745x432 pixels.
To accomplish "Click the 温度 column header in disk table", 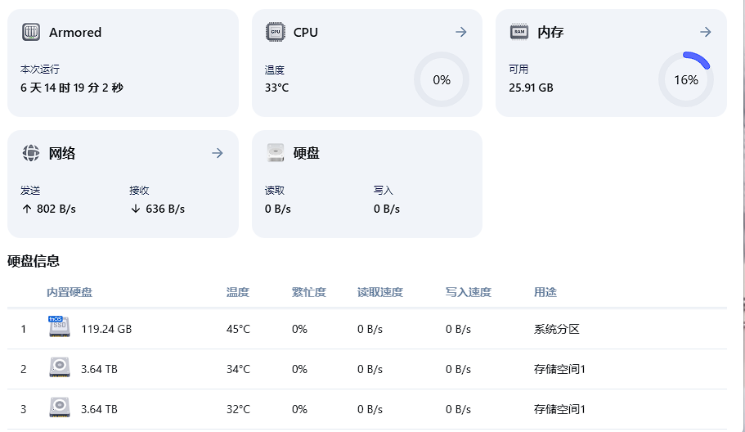I will [x=237, y=292].
